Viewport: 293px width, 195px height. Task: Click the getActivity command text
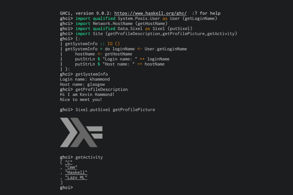[x=89, y=157]
